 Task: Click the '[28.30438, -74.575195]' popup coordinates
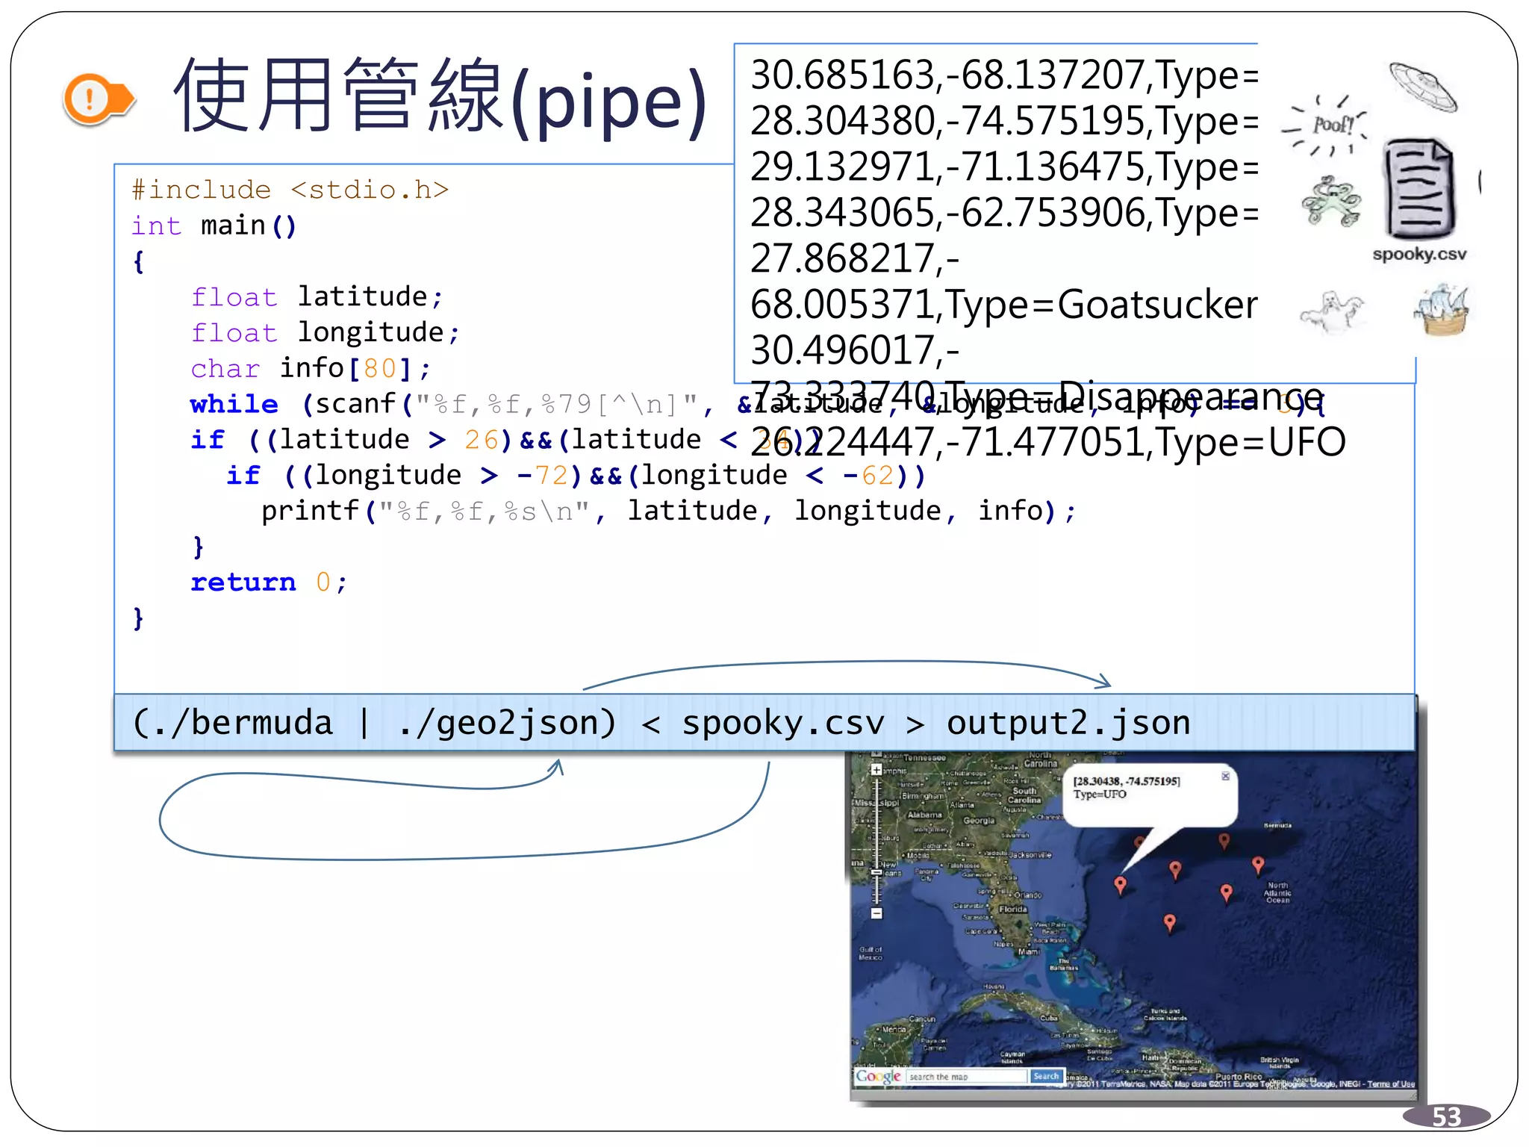pyautogui.click(x=1127, y=781)
